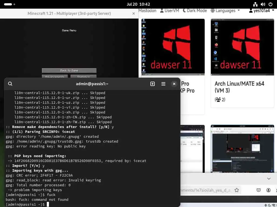This screenshot has width=277, height=207.
Task: Click the Save to Pocket icon
Action: (259, 190)
